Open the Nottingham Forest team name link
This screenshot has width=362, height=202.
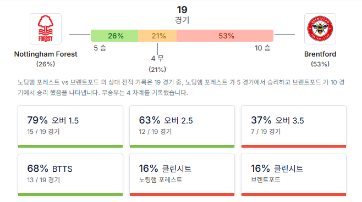(x=46, y=54)
